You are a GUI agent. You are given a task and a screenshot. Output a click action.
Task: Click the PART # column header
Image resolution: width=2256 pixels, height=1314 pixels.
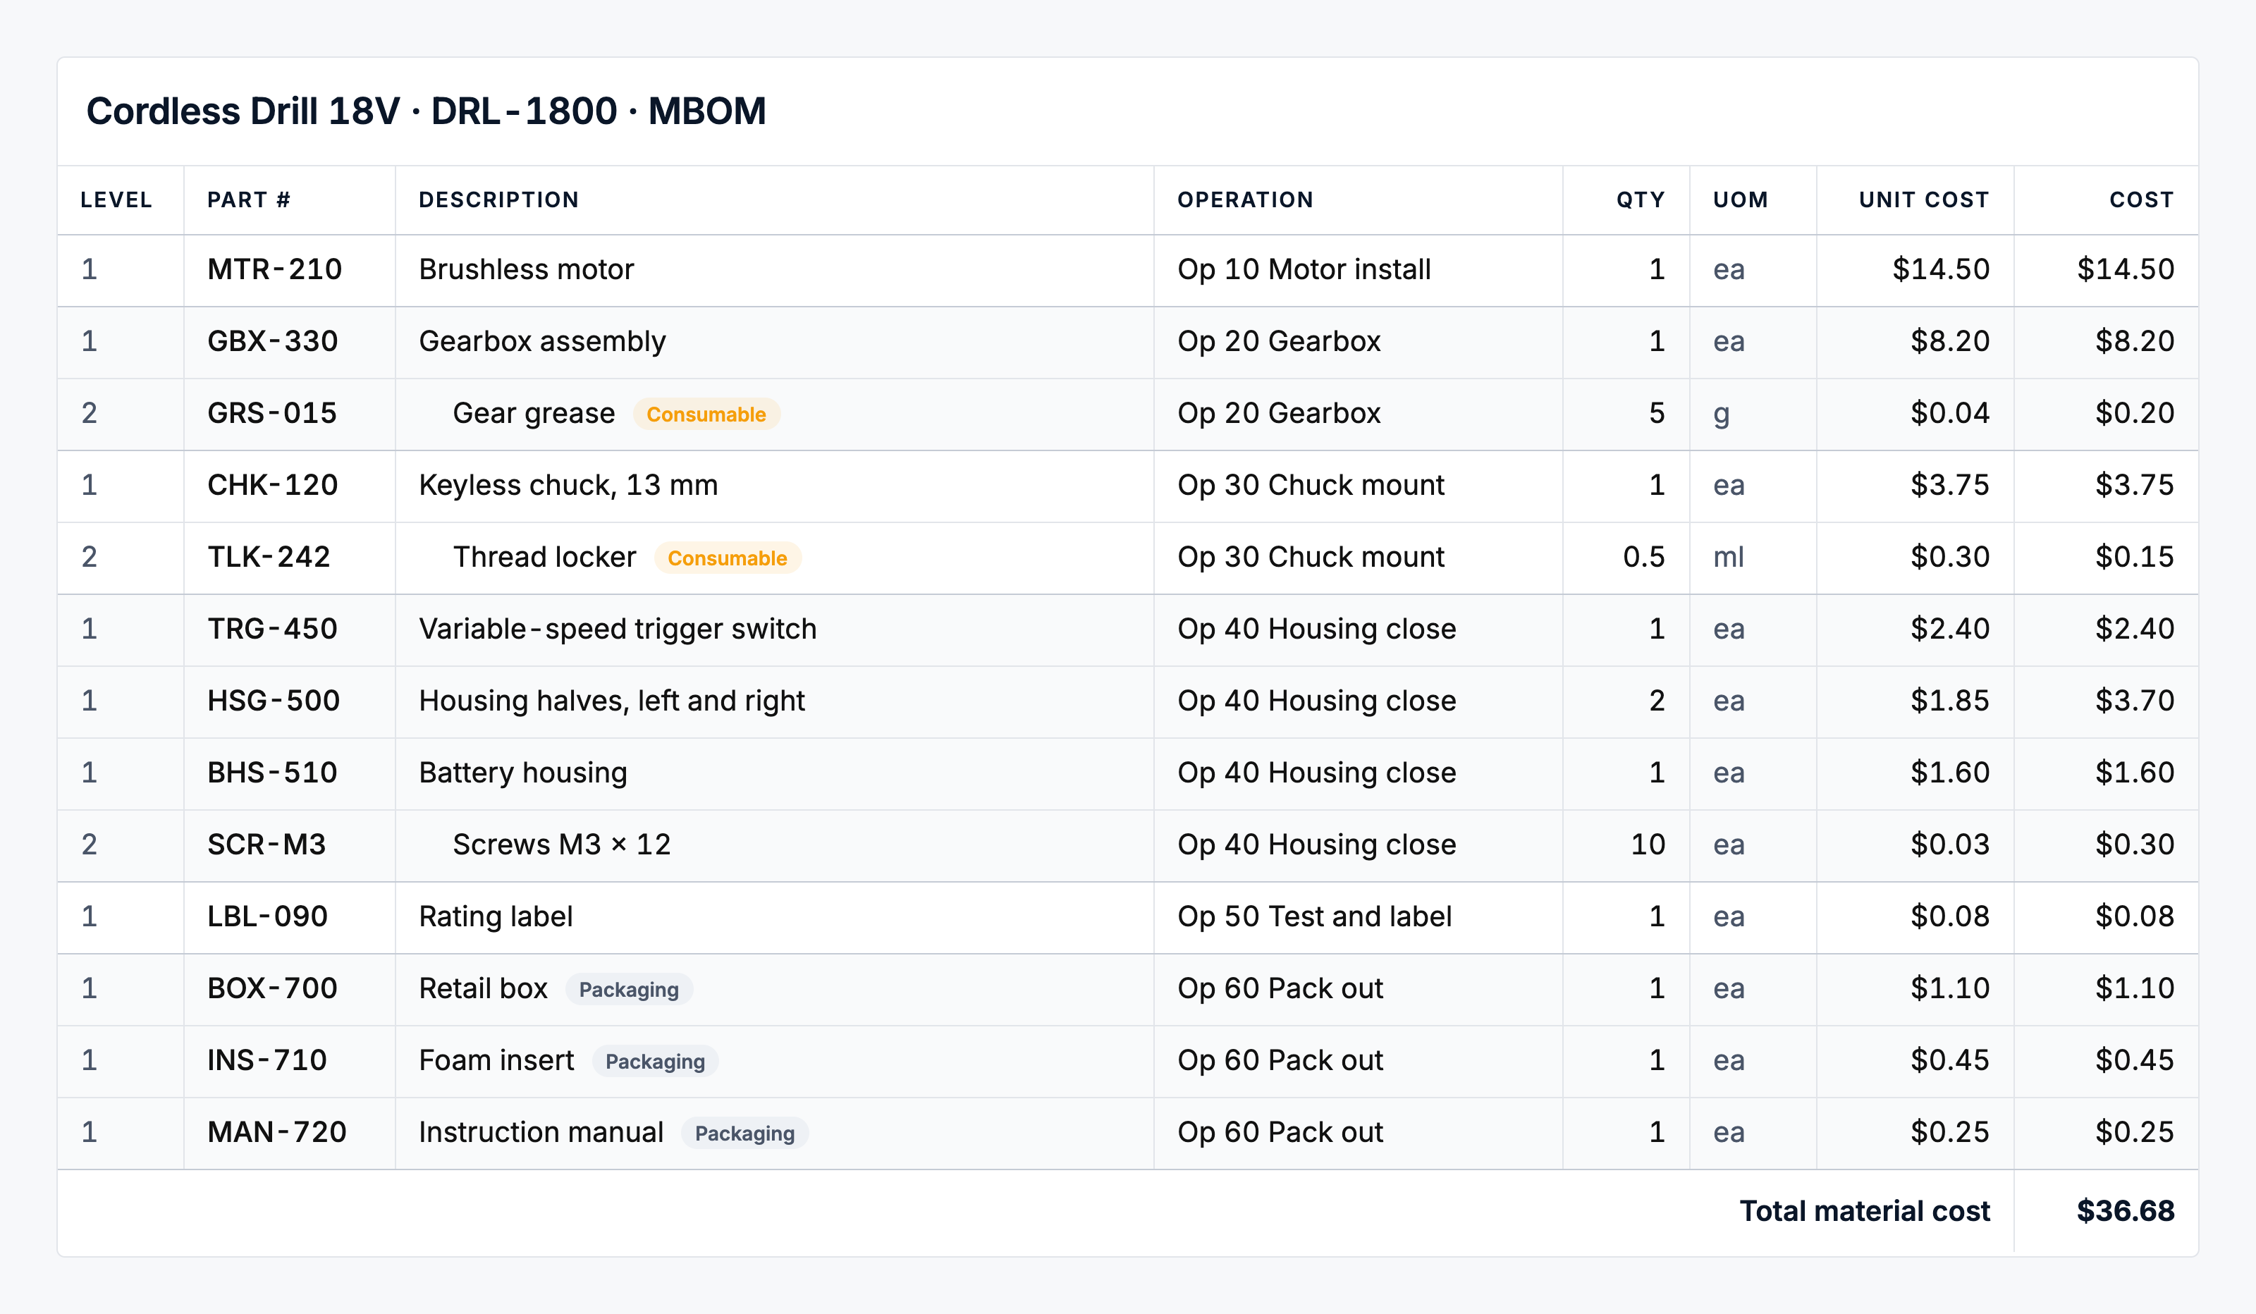[x=249, y=199]
